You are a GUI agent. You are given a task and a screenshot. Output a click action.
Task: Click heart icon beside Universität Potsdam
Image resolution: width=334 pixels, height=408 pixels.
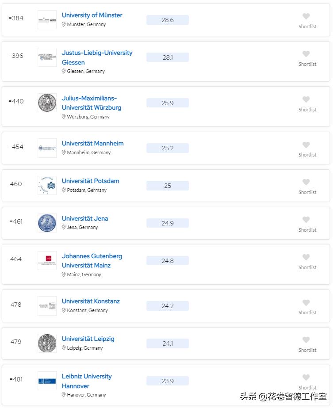click(306, 182)
